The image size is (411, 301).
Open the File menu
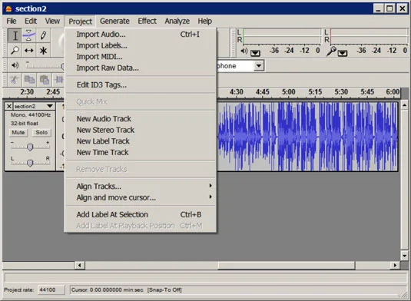pos(12,21)
